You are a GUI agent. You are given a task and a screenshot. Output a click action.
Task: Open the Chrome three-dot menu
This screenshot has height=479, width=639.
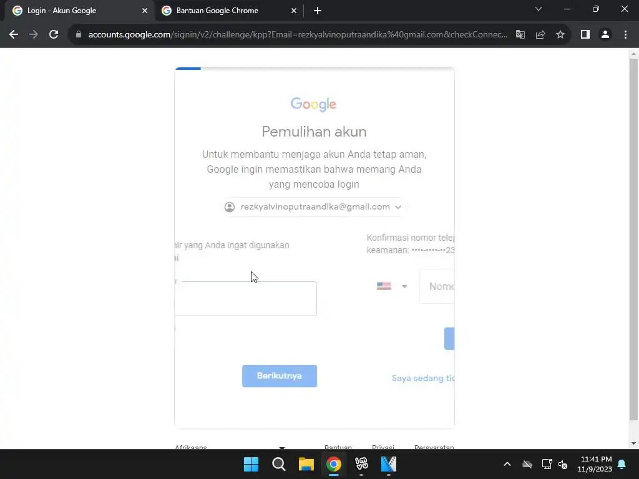(x=625, y=35)
